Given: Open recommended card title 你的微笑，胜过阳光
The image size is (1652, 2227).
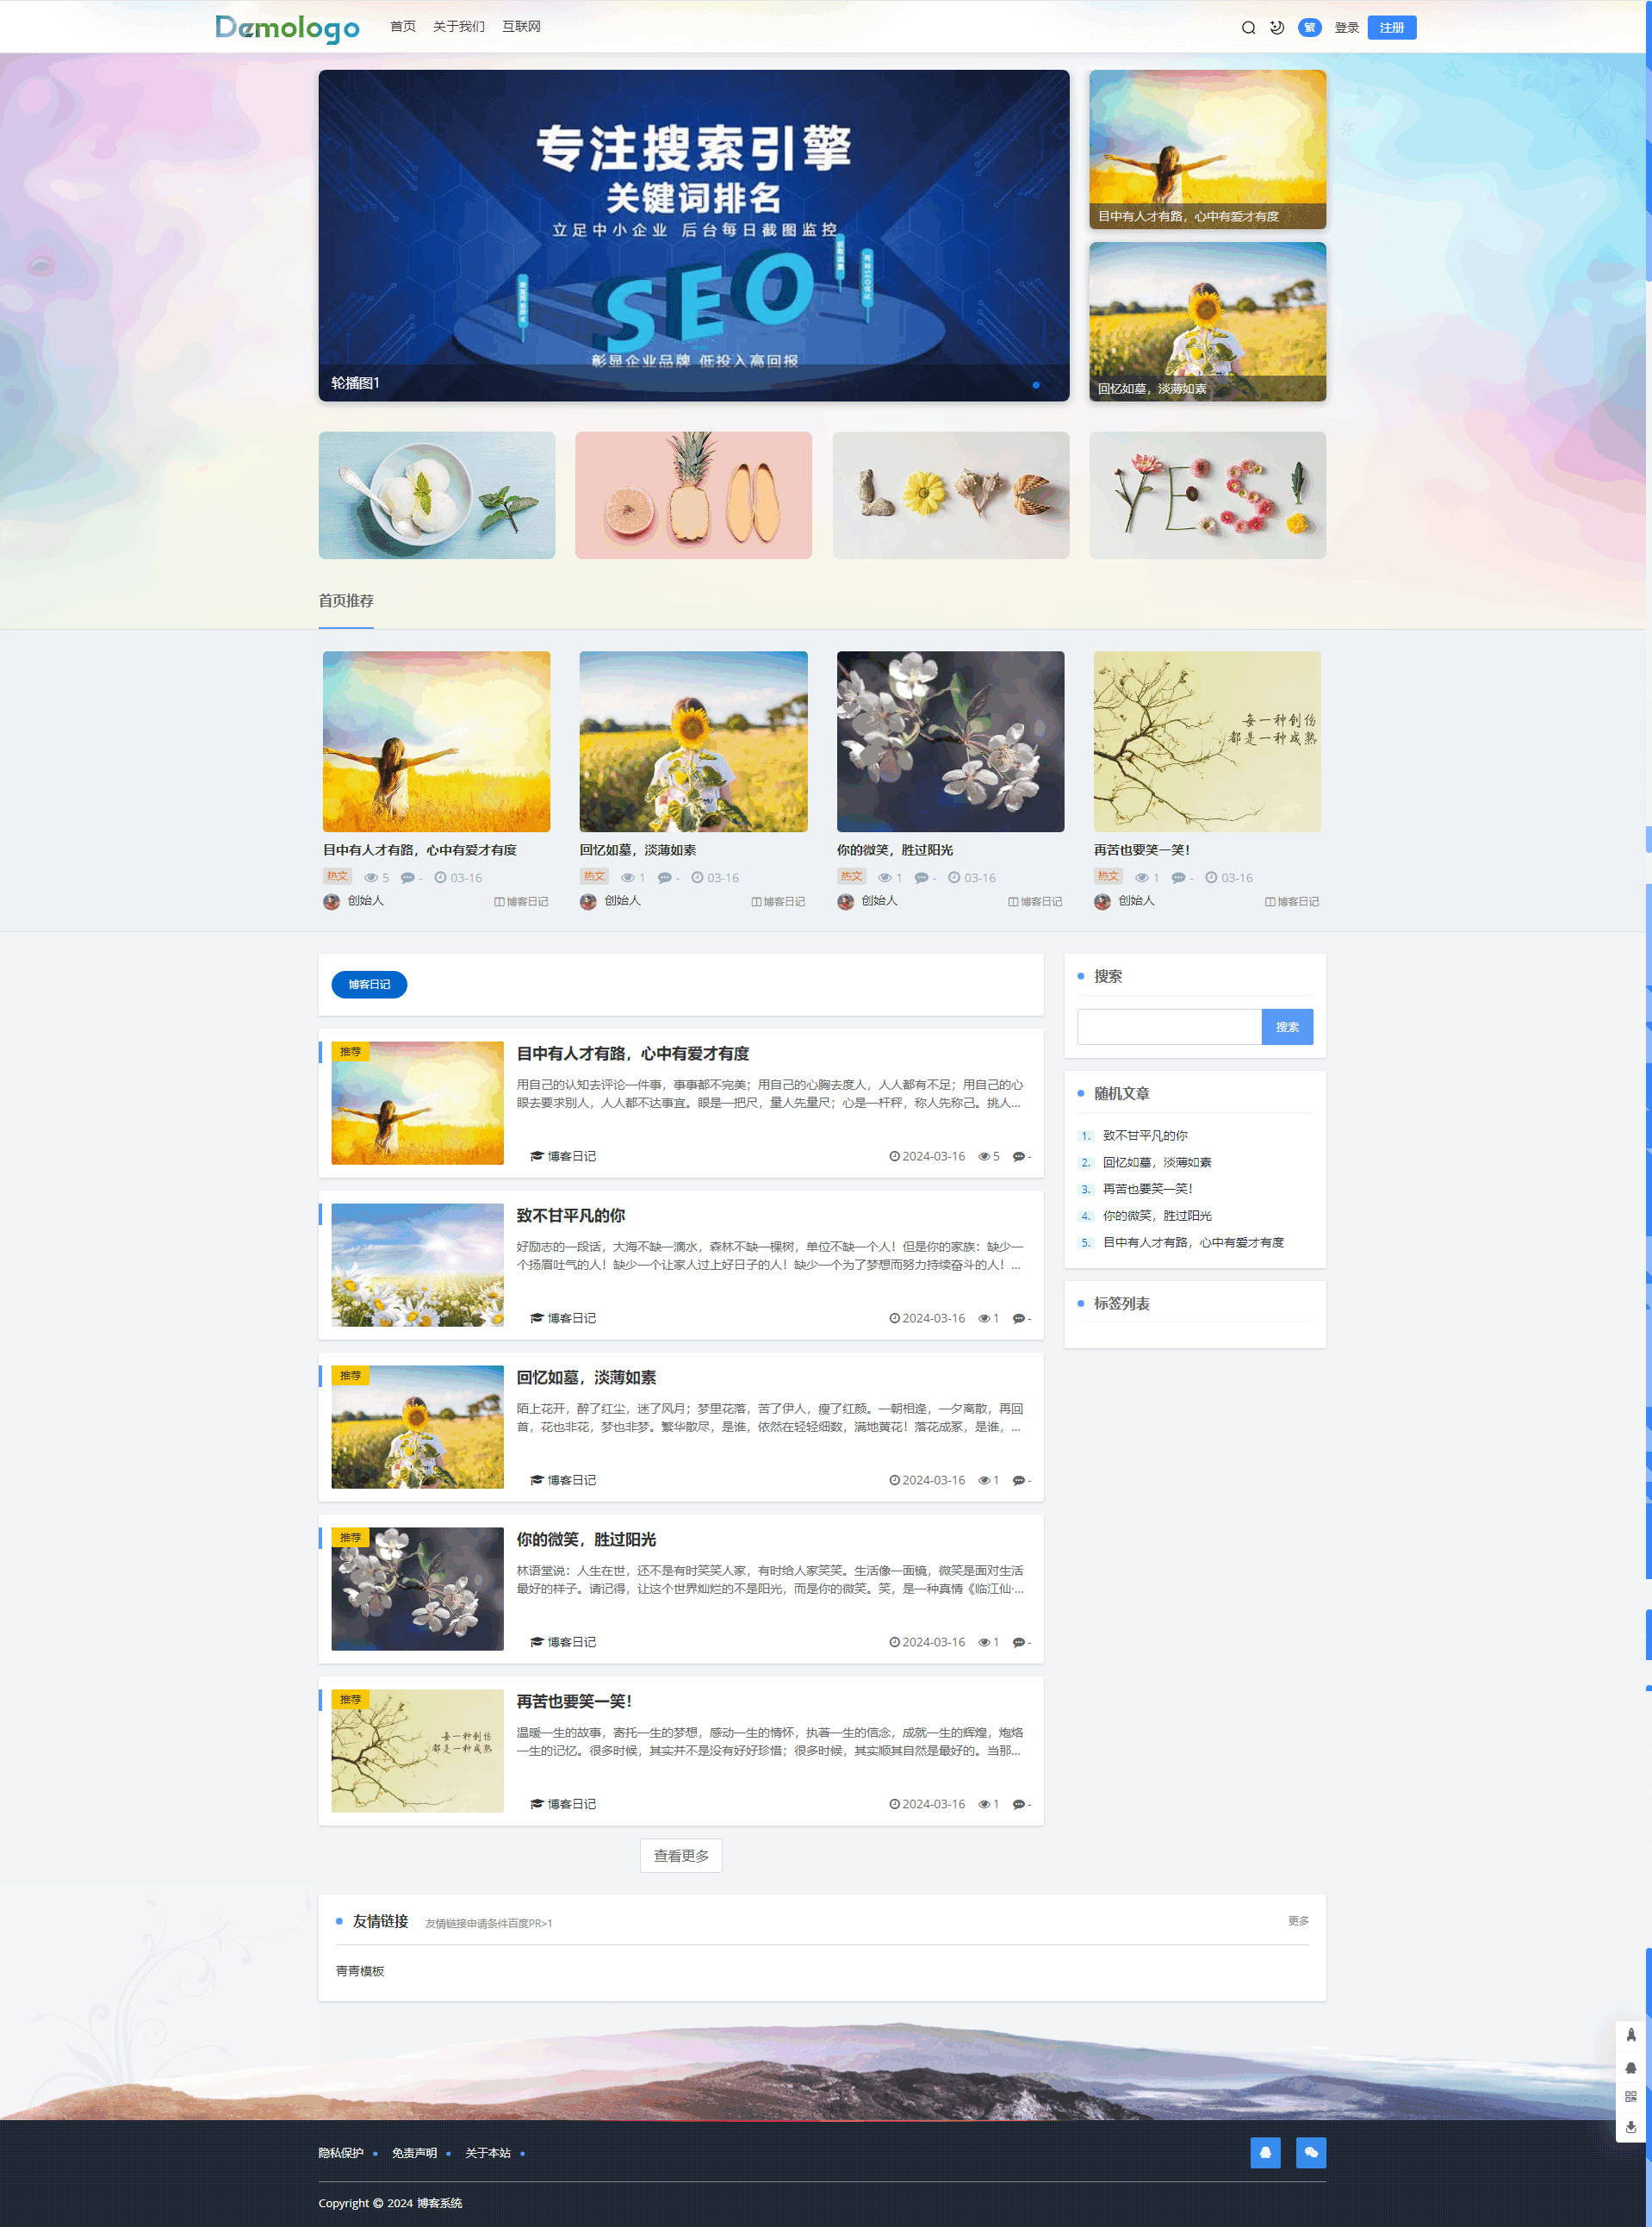Looking at the screenshot, I should pos(894,850).
